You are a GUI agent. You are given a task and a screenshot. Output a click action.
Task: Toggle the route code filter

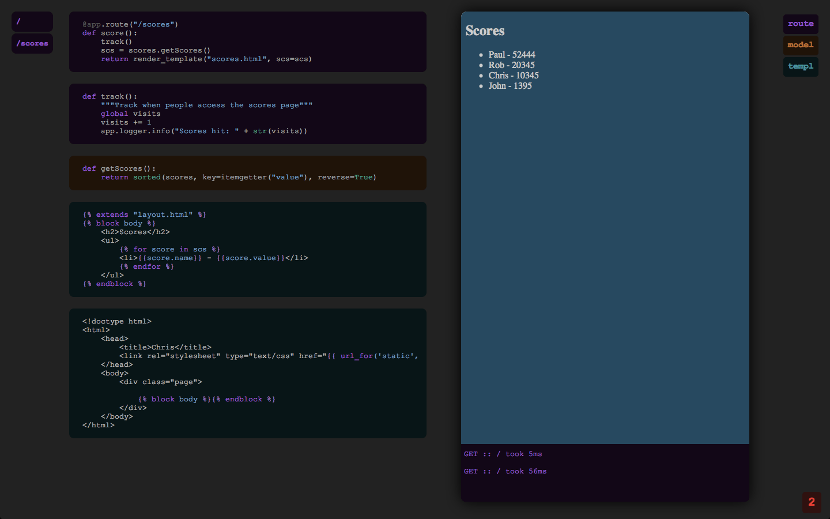click(x=801, y=24)
